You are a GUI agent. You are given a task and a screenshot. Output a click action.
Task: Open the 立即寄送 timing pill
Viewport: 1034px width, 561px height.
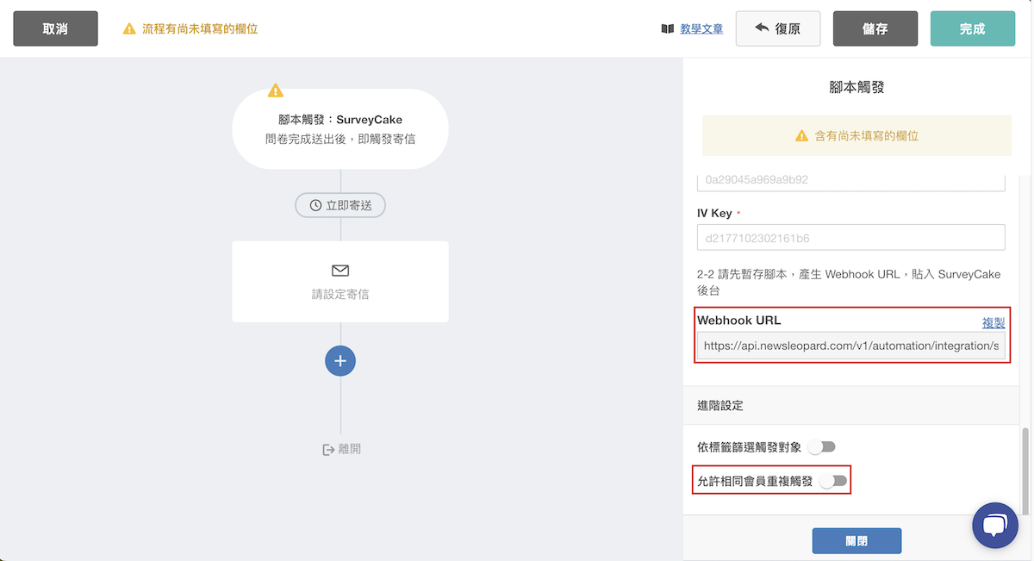pos(340,205)
